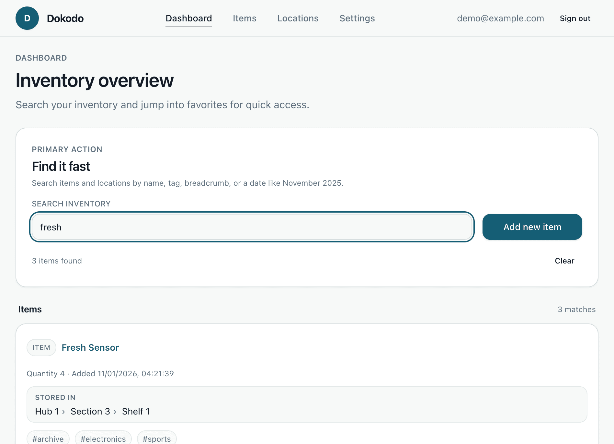This screenshot has width=614, height=444.
Task: Go to Settings
Action: pos(357,18)
